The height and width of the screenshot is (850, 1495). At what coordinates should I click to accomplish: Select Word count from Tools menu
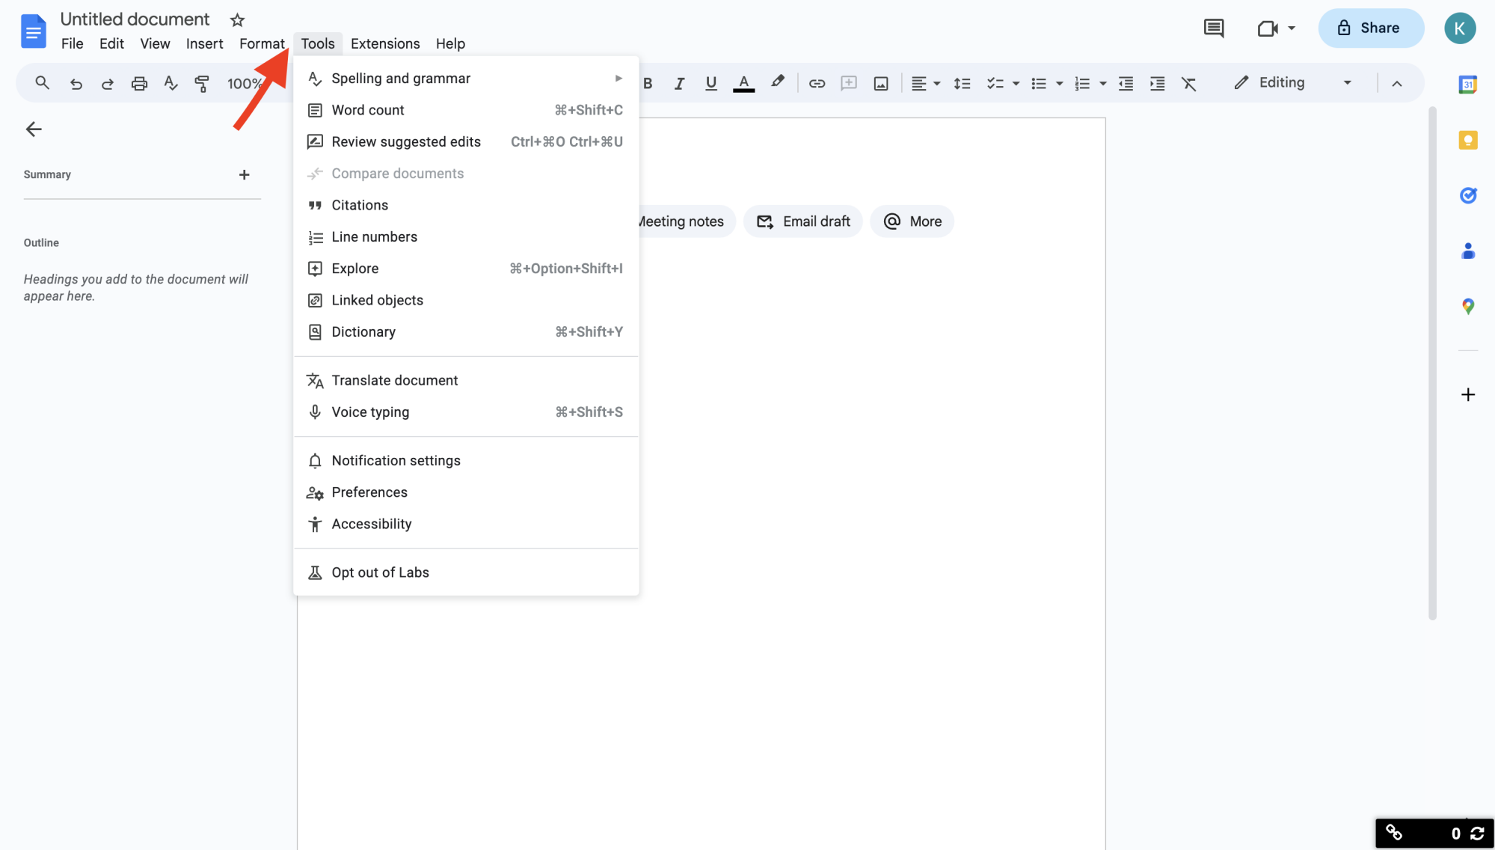point(368,109)
